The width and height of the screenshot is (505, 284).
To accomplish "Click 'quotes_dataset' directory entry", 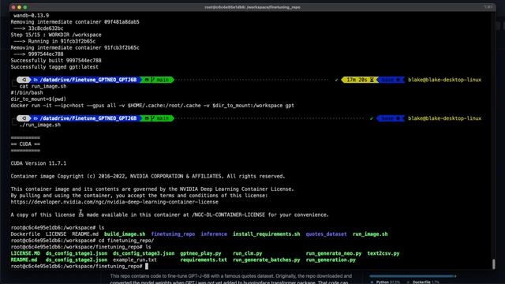I will click(x=326, y=234).
